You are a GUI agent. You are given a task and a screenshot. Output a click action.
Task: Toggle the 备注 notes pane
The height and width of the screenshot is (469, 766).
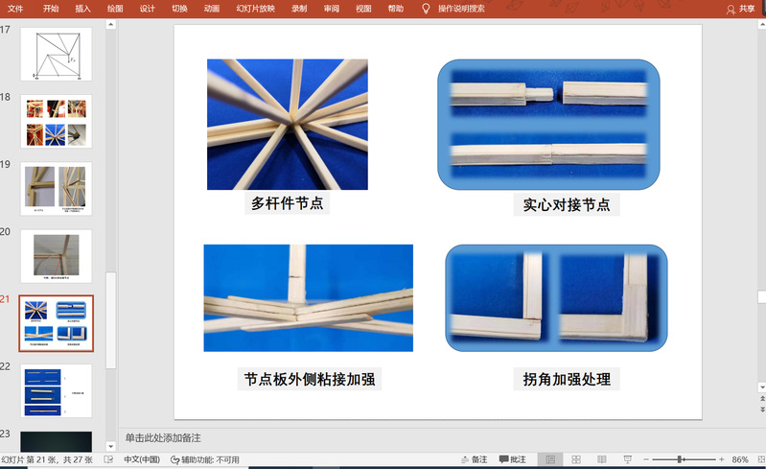[474, 460]
